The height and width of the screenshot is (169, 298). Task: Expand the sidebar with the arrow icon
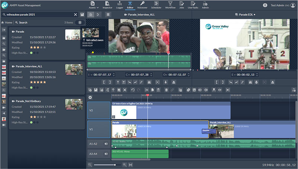coord(4,30)
